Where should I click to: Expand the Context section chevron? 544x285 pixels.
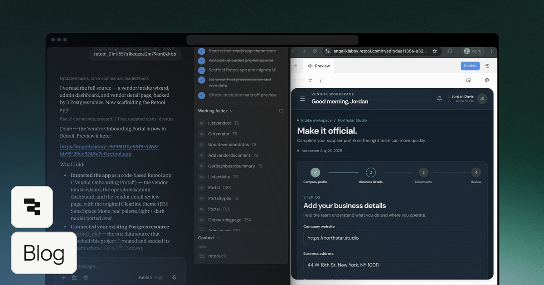219,238
